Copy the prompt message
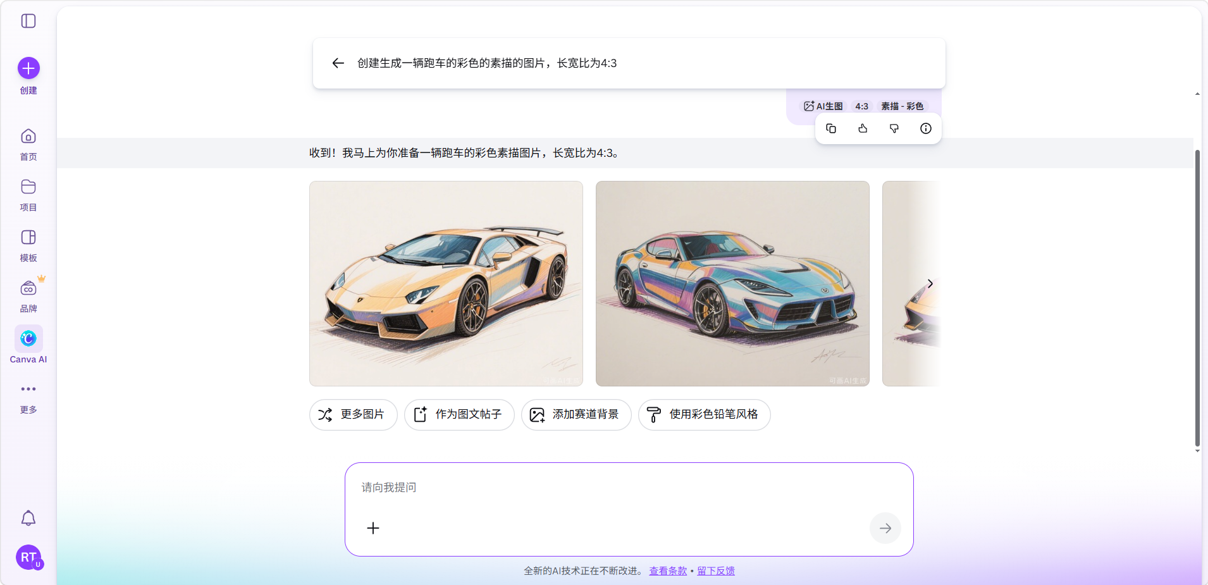Image resolution: width=1208 pixels, height=585 pixels. tap(831, 128)
